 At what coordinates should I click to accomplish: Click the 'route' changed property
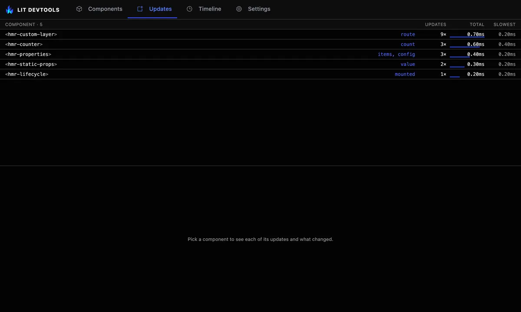click(x=408, y=34)
